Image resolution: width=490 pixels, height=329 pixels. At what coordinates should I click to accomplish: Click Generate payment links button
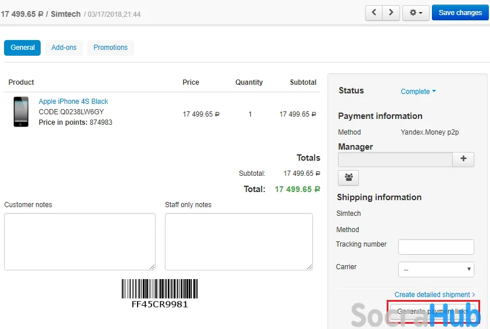pyautogui.click(x=433, y=312)
